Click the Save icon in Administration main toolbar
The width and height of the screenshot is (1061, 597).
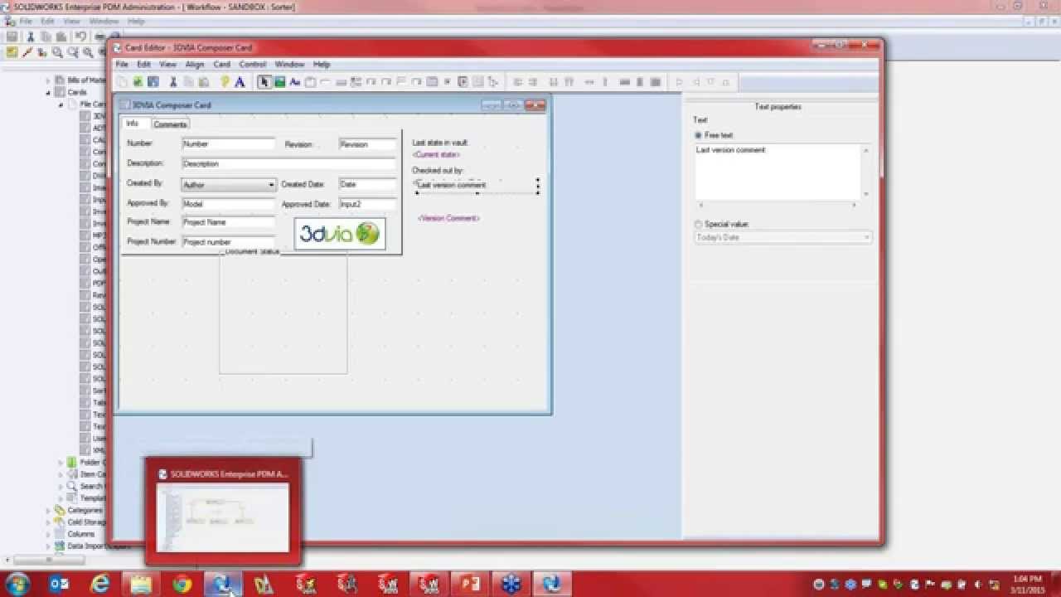12,36
